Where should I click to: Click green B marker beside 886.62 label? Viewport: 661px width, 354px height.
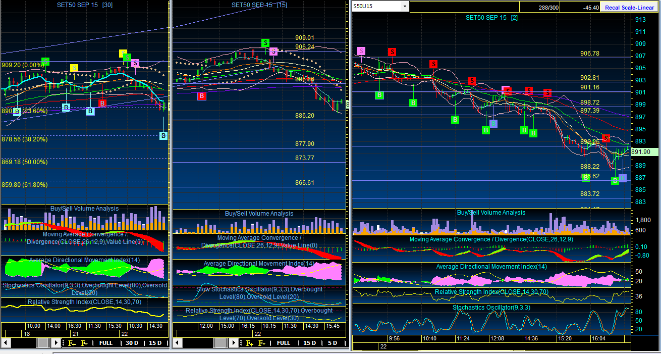(585, 177)
